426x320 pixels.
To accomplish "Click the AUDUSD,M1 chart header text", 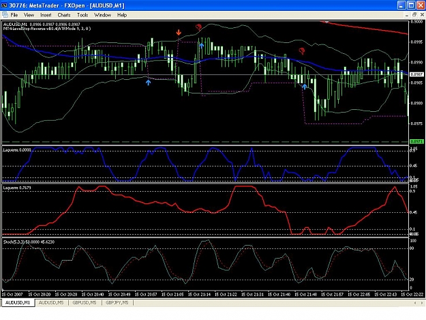I will 42,25.
